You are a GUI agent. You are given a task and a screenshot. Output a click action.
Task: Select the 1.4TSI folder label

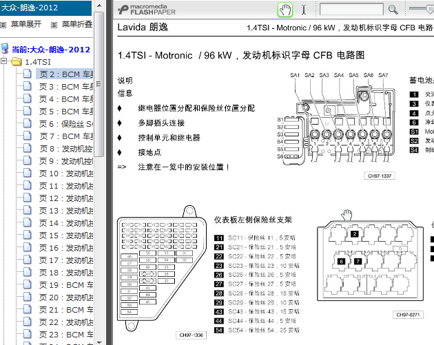tap(38, 62)
